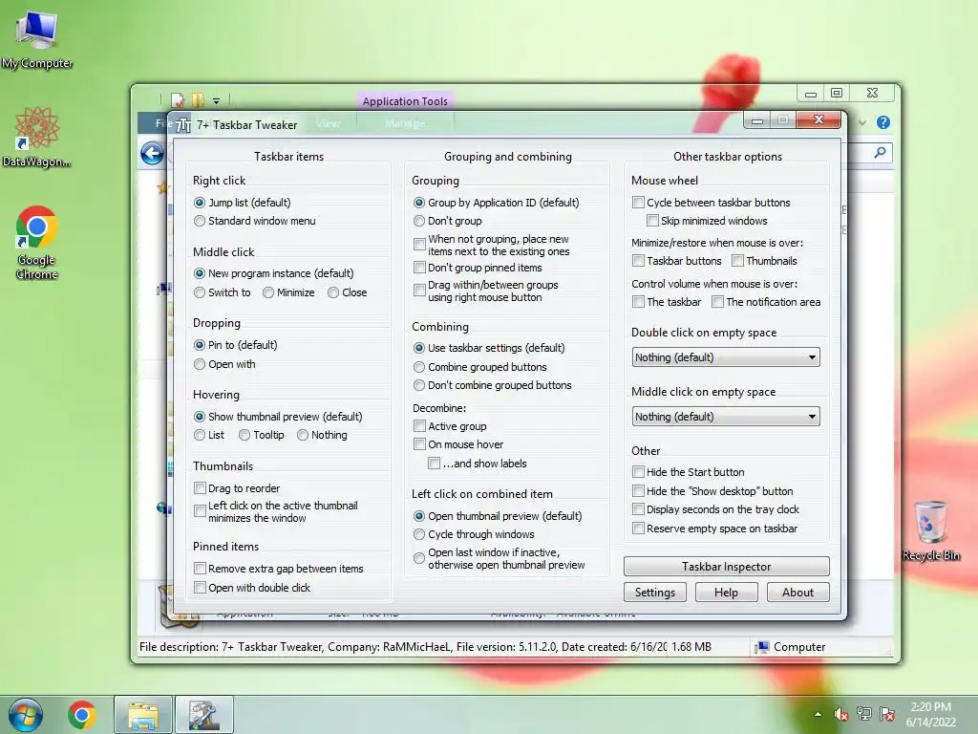
Task: Enable Display seconds on the tray clock
Action: 715,509
